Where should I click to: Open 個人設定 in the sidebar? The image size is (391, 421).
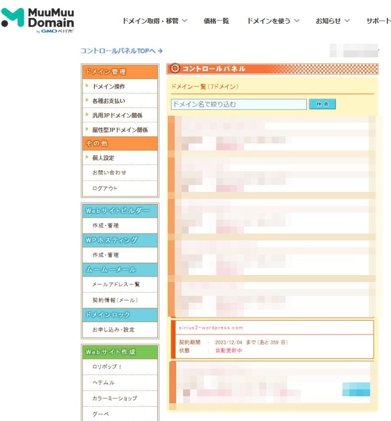coord(103,158)
